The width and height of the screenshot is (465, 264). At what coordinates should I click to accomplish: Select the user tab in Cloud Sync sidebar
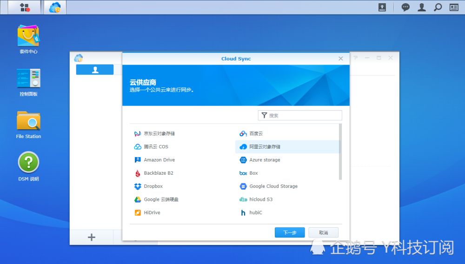point(95,70)
